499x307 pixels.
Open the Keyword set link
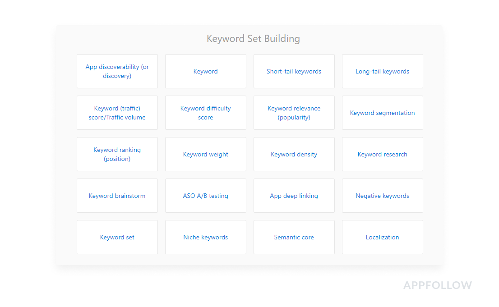(117, 237)
